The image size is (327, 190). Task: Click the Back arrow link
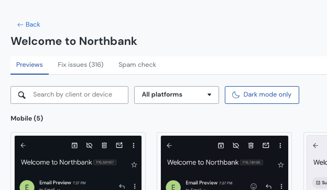pyautogui.click(x=29, y=25)
